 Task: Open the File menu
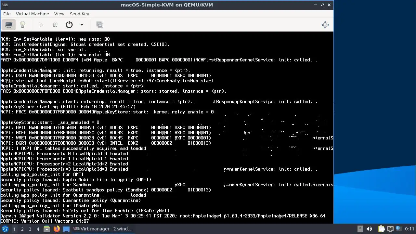pyautogui.click(x=7, y=14)
